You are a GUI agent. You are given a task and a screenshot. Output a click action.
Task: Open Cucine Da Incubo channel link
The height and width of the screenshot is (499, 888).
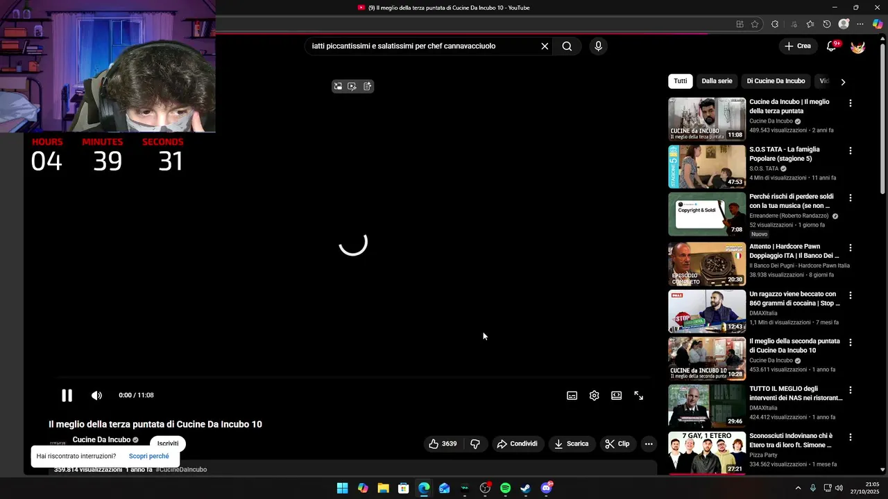101,440
